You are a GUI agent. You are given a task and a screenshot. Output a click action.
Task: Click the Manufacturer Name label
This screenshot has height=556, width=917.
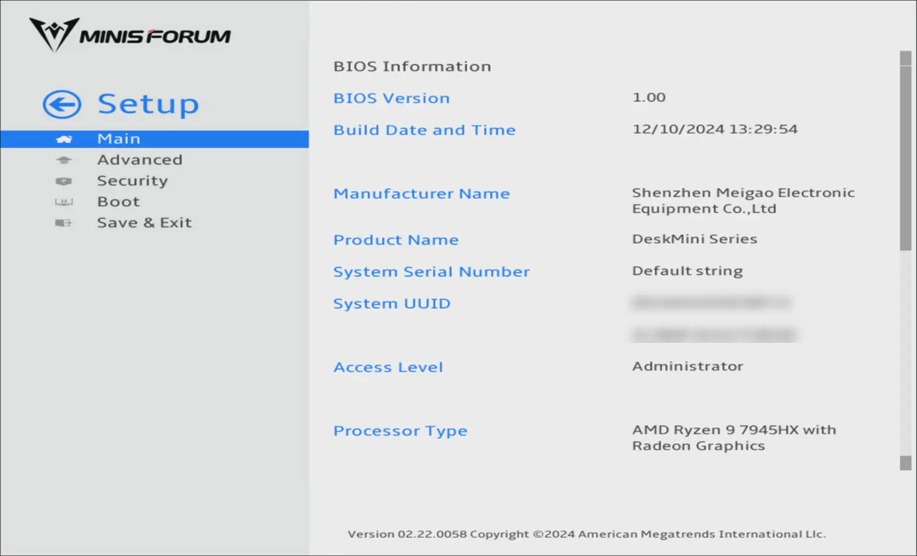click(422, 194)
